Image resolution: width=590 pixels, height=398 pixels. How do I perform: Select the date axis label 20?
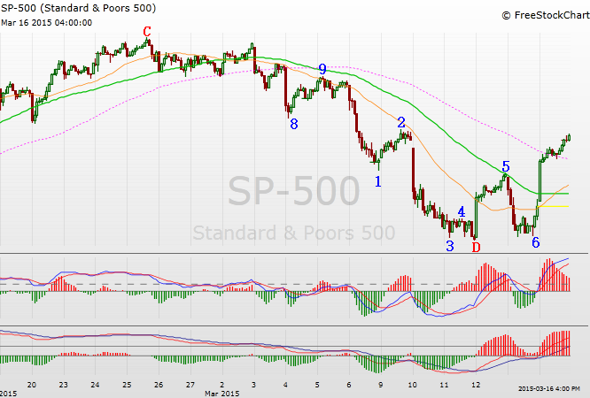click(x=32, y=385)
